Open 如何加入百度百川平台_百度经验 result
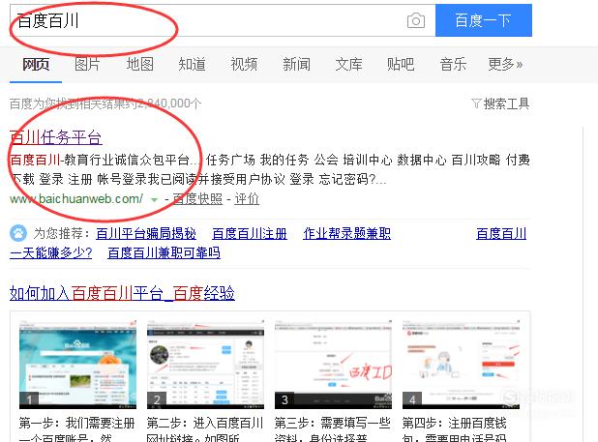The width and height of the screenshot is (598, 442). click(122, 293)
